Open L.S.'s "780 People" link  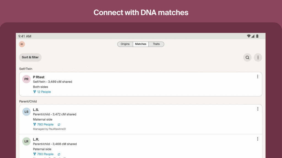click(45, 124)
